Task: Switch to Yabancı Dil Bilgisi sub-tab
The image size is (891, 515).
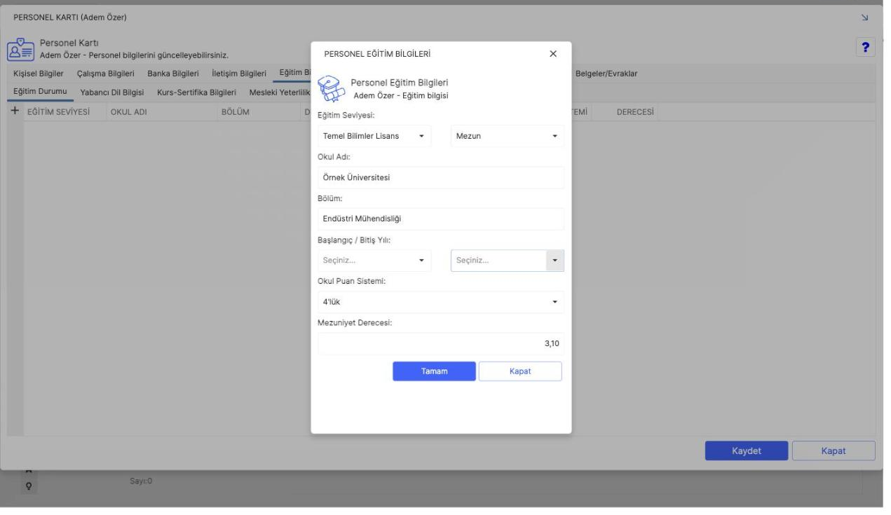Action: click(x=112, y=92)
